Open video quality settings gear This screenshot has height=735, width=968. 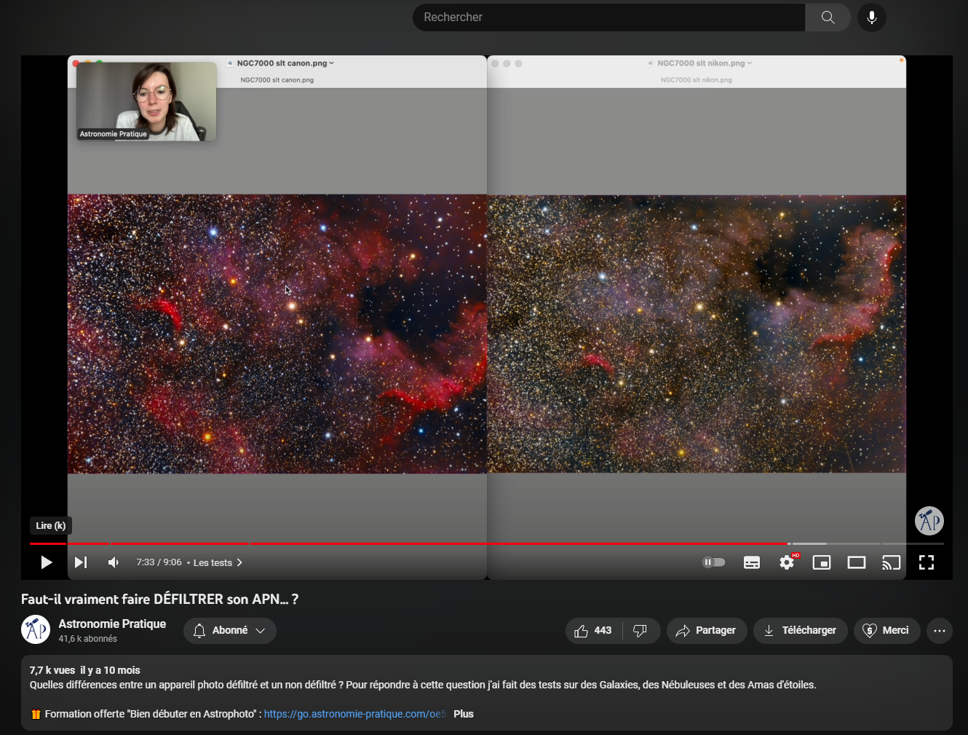tap(787, 562)
